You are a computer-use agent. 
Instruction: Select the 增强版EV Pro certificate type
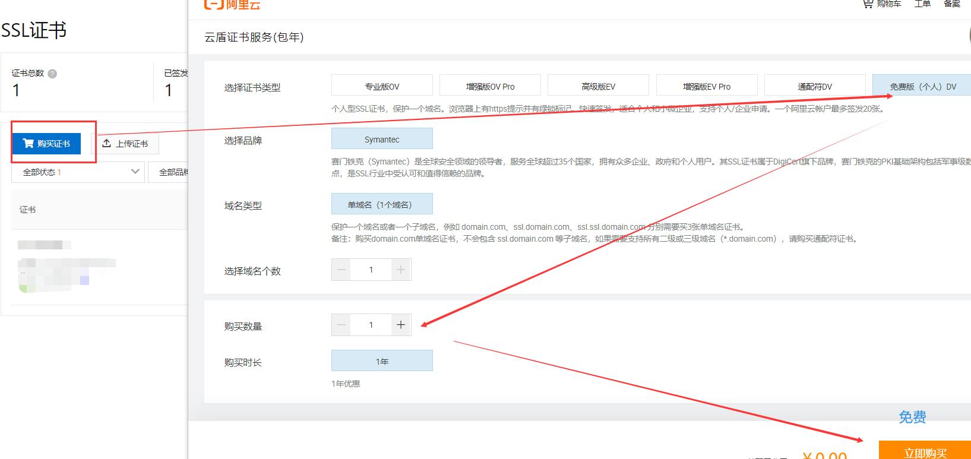pos(707,86)
